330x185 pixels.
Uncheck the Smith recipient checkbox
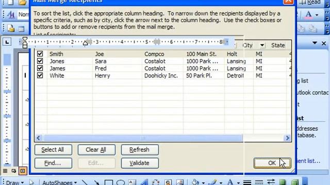(40, 53)
